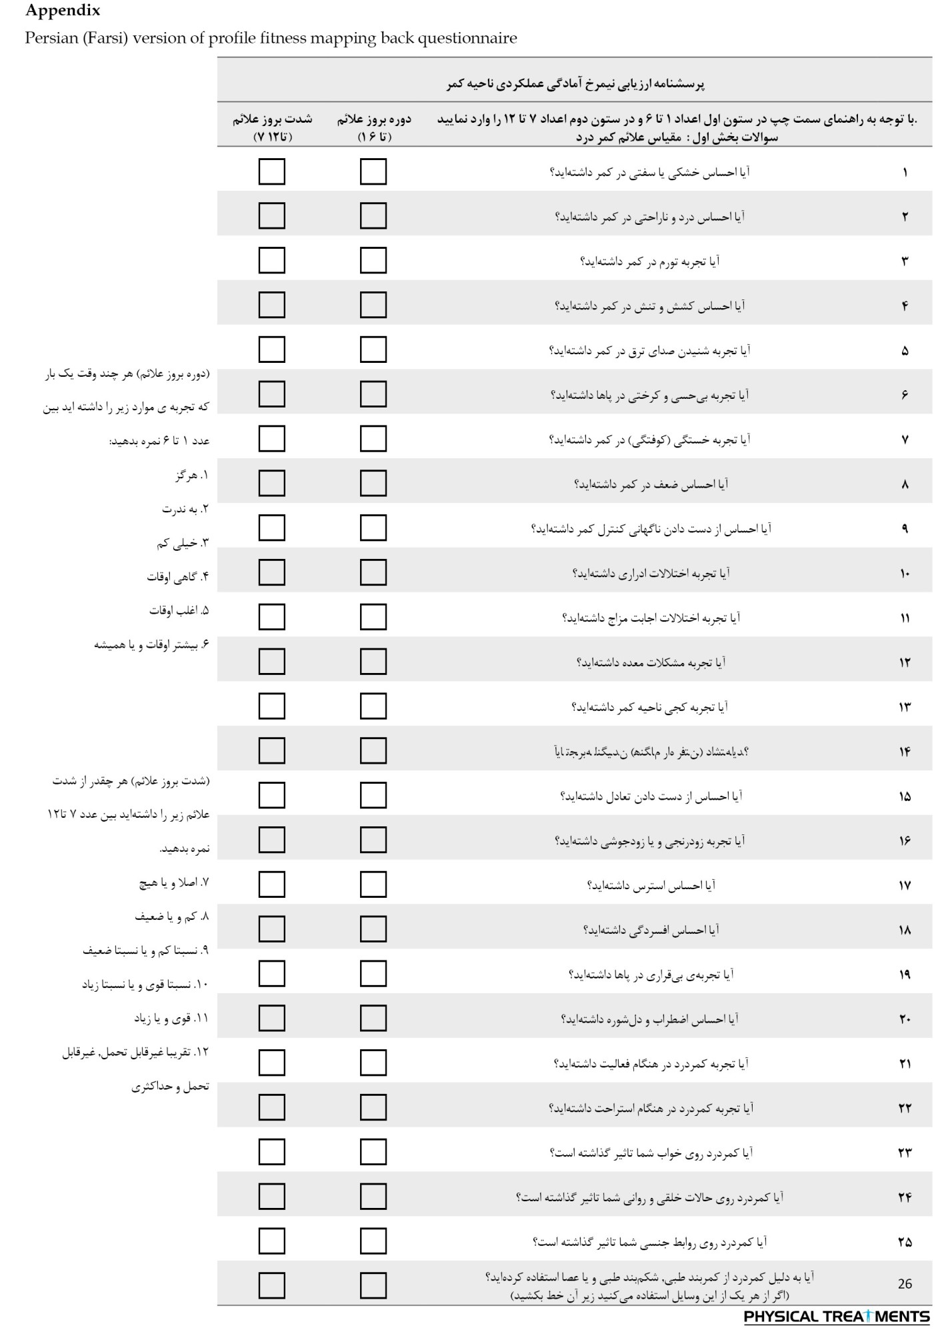This screenshot has width=948, height=1334.
Task: Mark the severity checkbox for question 25
Action: tap(271, 1241)
